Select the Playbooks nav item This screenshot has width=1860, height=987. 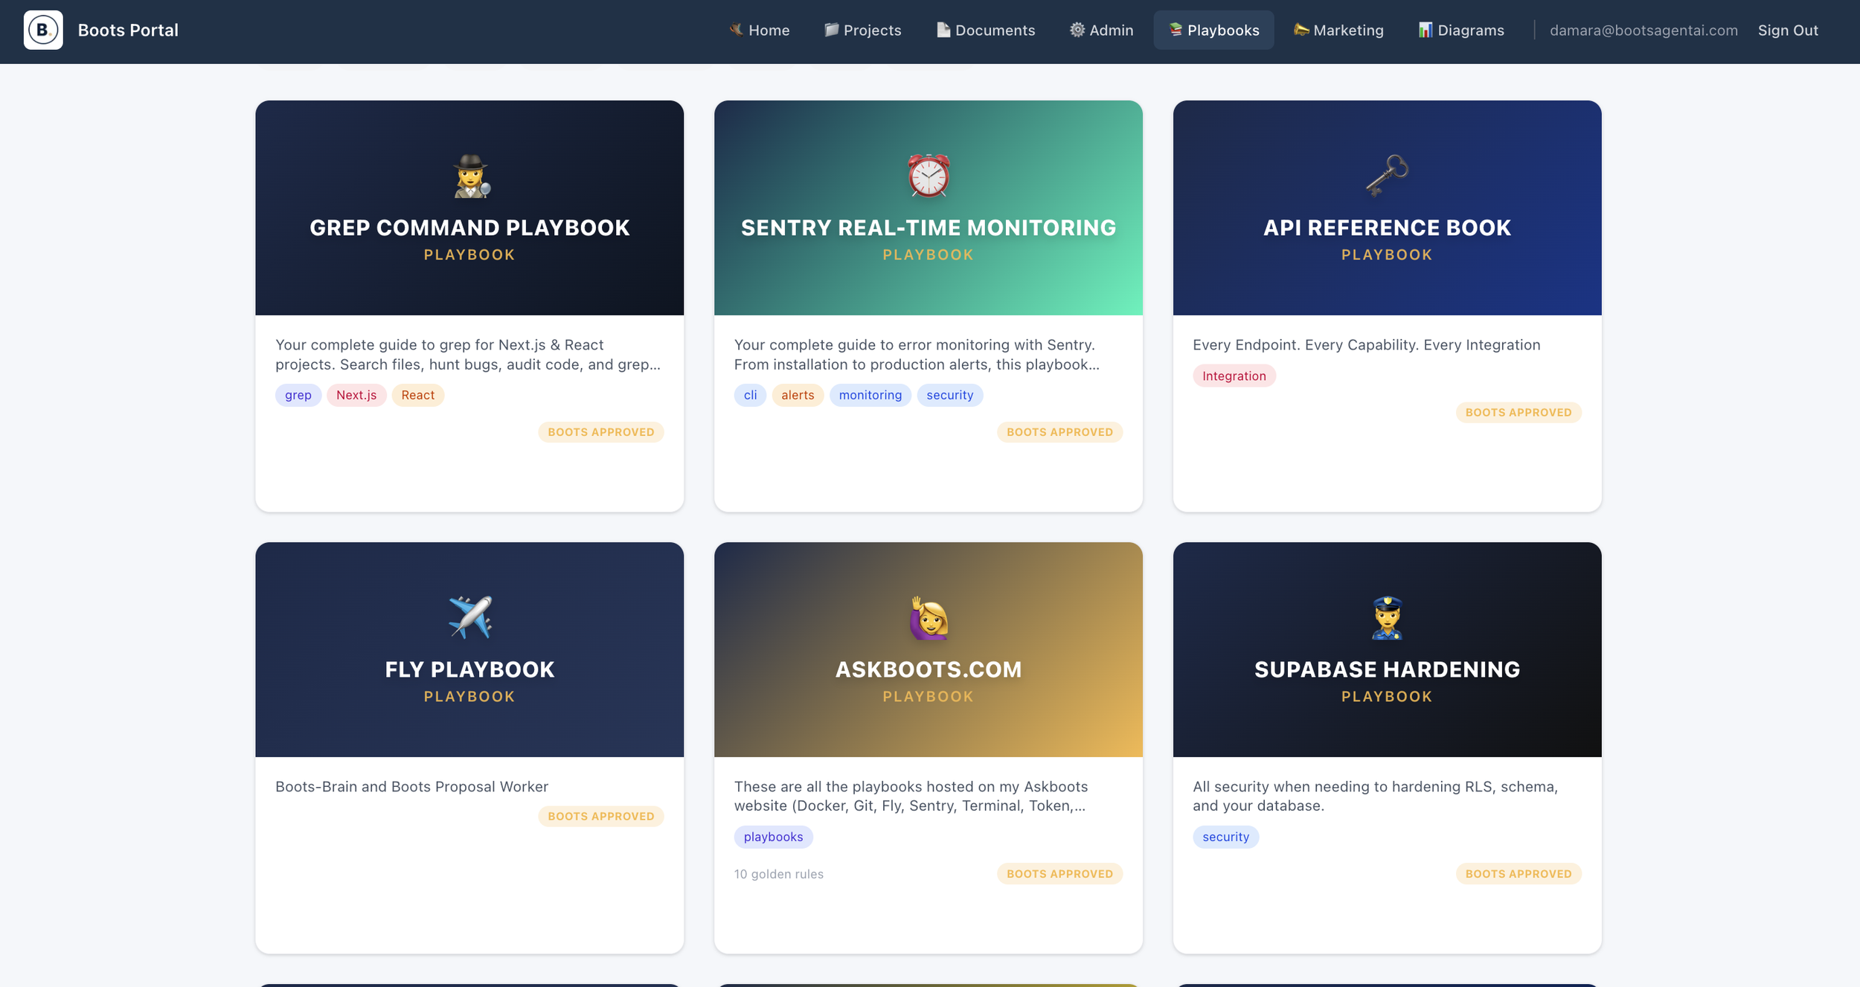pos(1214,30)
